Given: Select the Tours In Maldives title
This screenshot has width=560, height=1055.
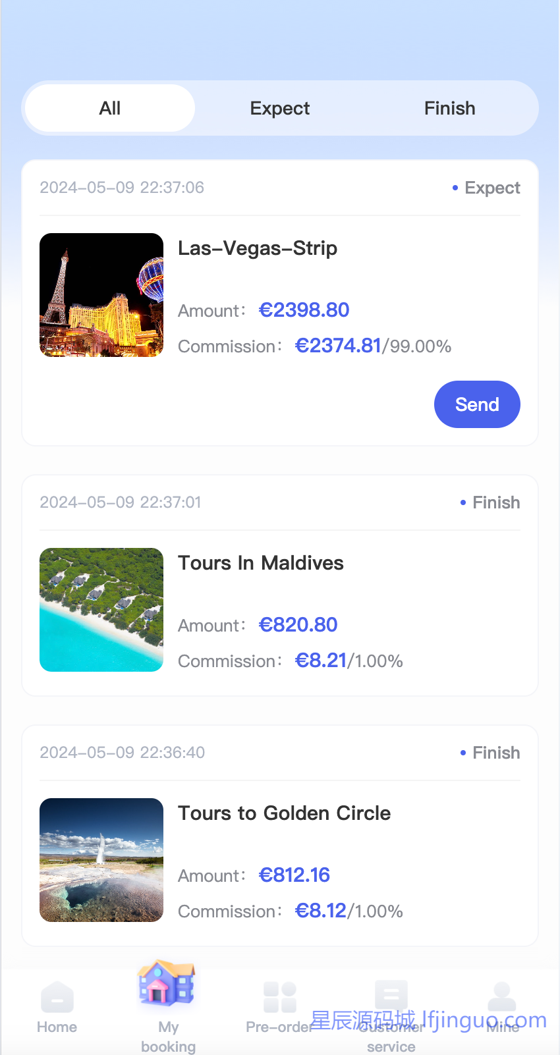Looking at the screenshot, I should 261,563.
